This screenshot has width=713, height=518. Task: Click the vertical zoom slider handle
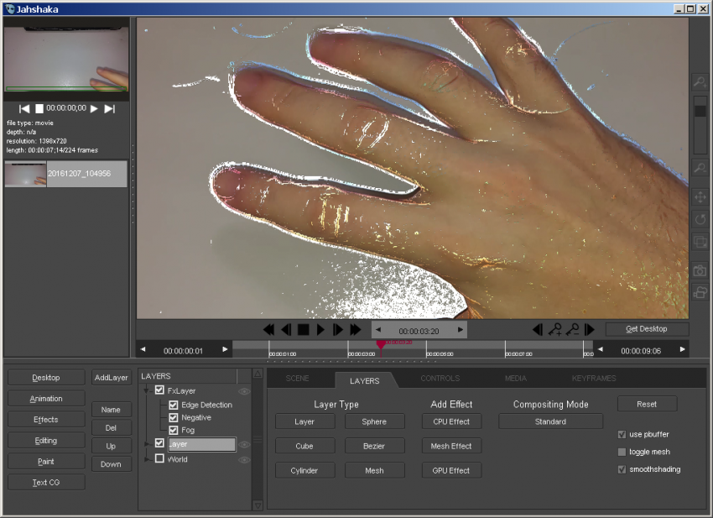pyautogui.click(x=700, y=112)
